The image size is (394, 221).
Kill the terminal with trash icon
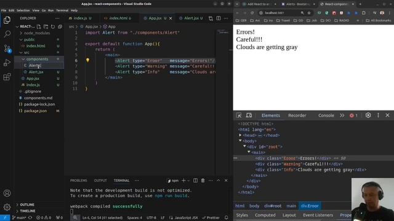coord(203,180)
